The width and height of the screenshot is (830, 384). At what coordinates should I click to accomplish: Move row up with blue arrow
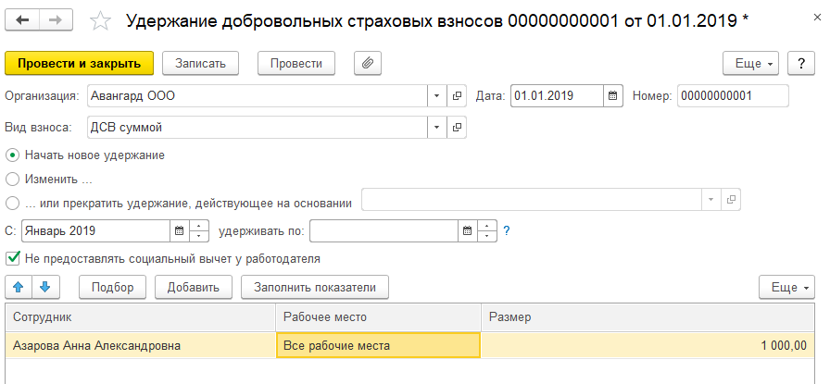19,287
